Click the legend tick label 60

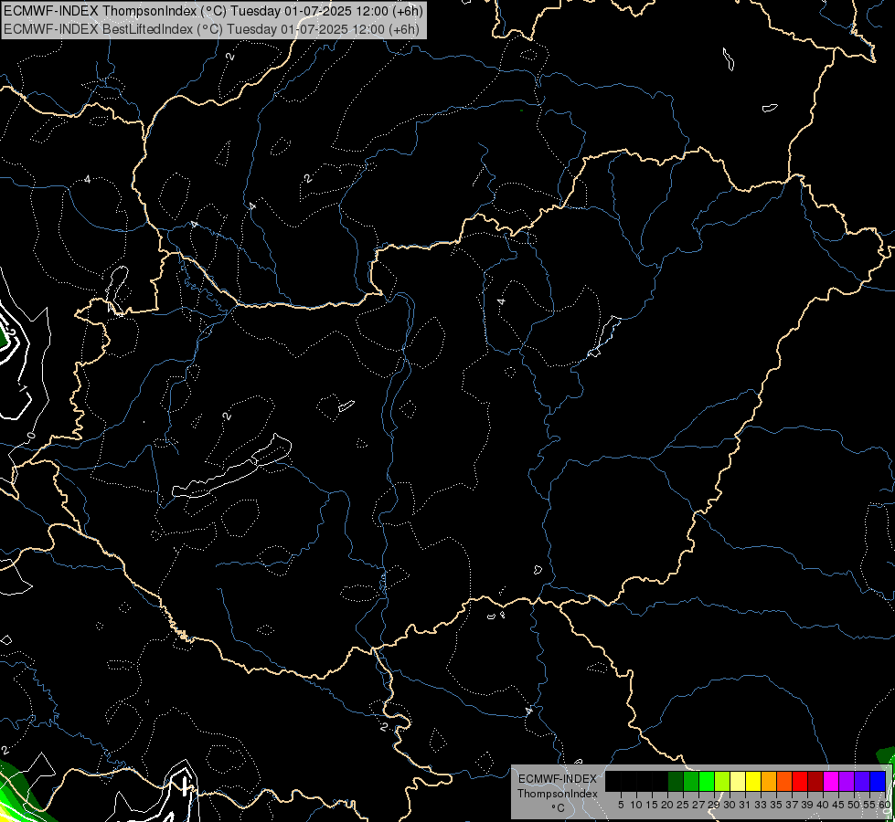coord(884,805)
